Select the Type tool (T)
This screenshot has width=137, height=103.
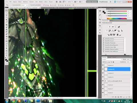click(7, 46)
